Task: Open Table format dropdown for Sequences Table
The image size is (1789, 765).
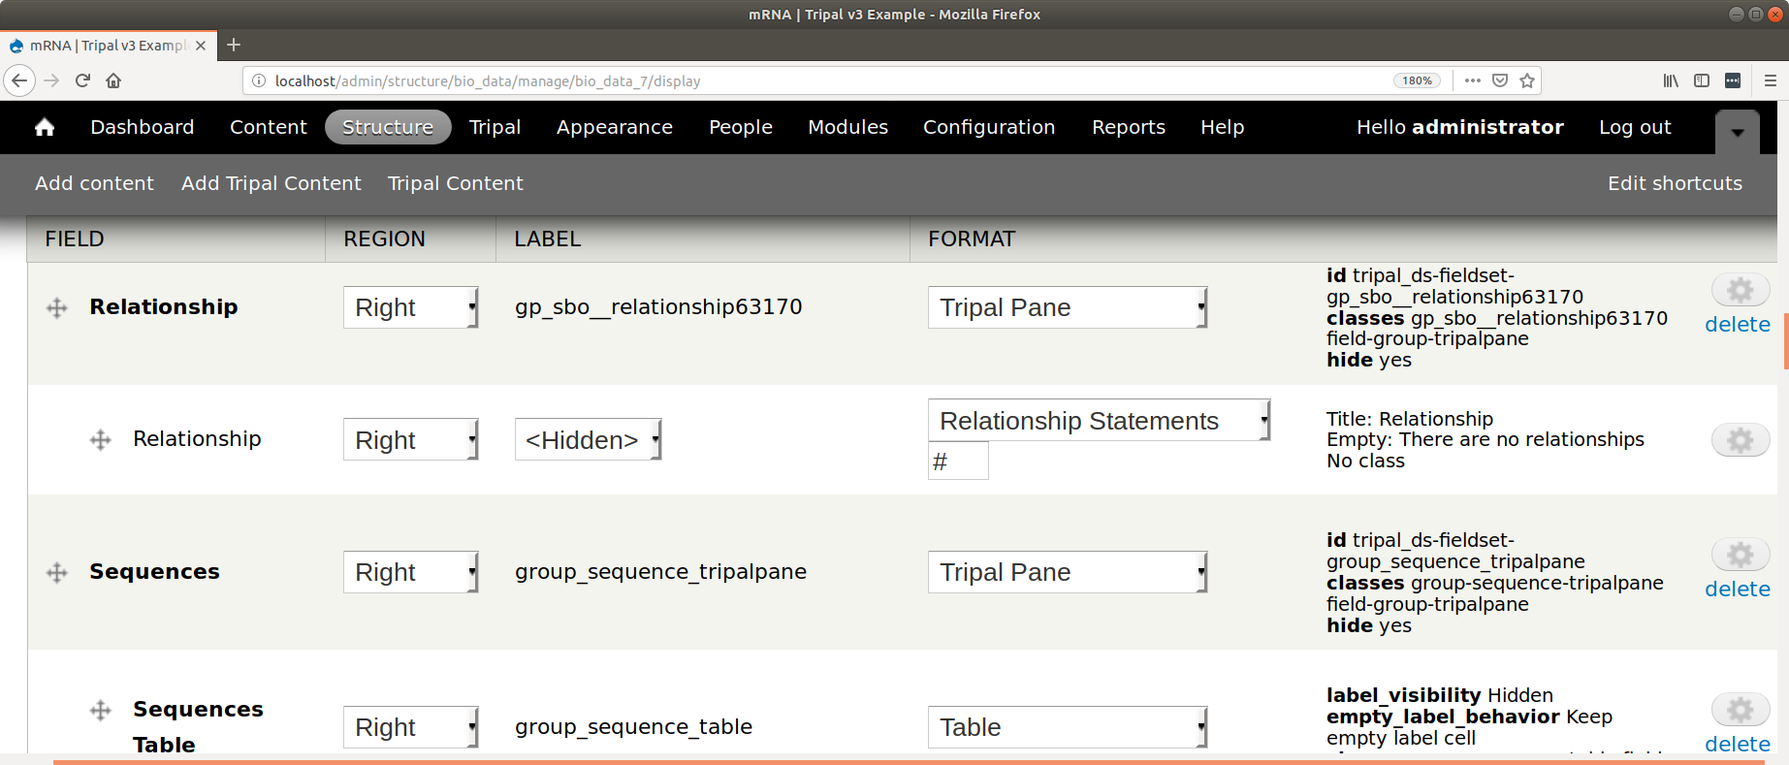Action: pos(1067,727)
